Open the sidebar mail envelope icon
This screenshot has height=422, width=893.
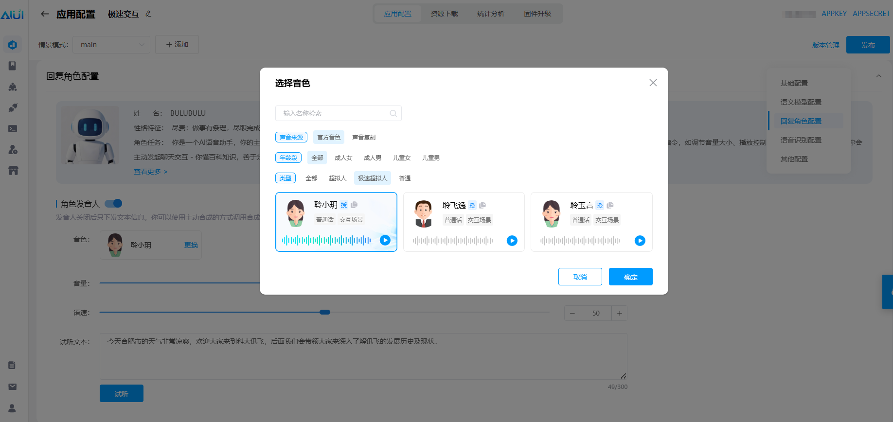pyautogui.click(x=12, y=387)
